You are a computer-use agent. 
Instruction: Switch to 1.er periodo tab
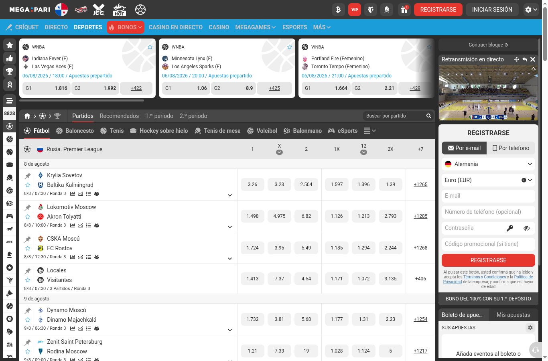pyautogui.click(x=159, y=116)
